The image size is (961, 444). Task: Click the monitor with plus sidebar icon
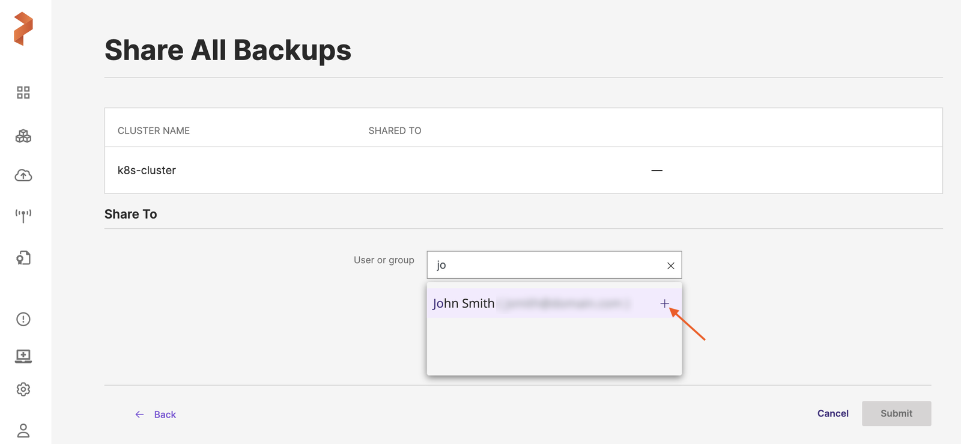[x=23, y=356]
